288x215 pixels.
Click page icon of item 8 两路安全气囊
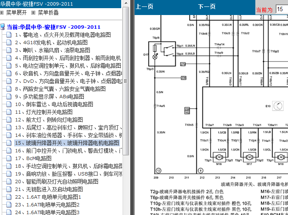[9, 88]
